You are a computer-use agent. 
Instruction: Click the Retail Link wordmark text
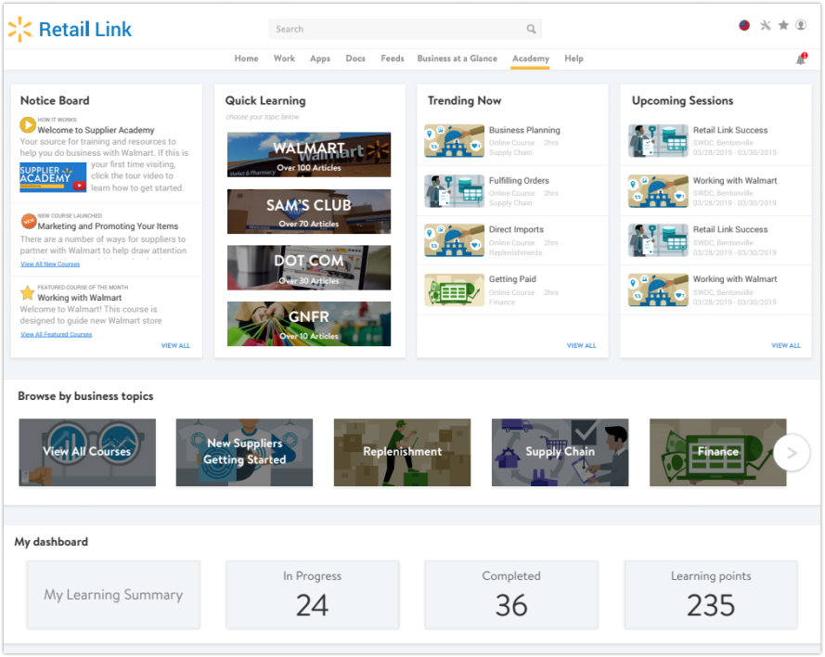click(85, 30)
